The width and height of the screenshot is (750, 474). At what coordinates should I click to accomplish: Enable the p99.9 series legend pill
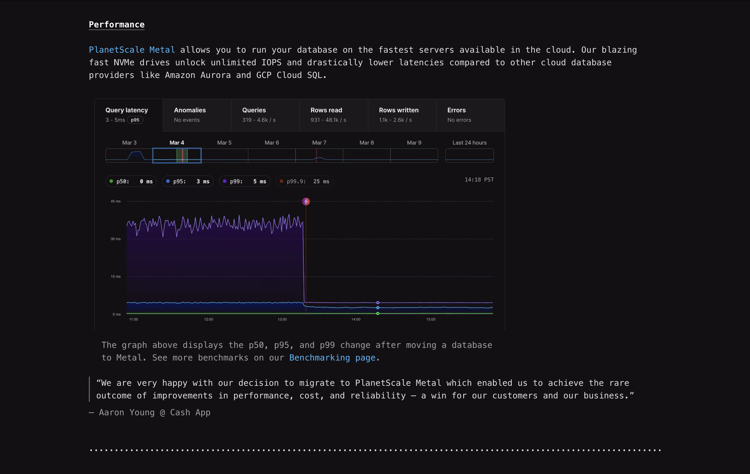tap(304, 181)
